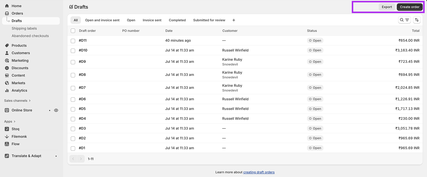
Task: Click the Products tag icon
Action: pyautogui.click(x=7, y=46)
